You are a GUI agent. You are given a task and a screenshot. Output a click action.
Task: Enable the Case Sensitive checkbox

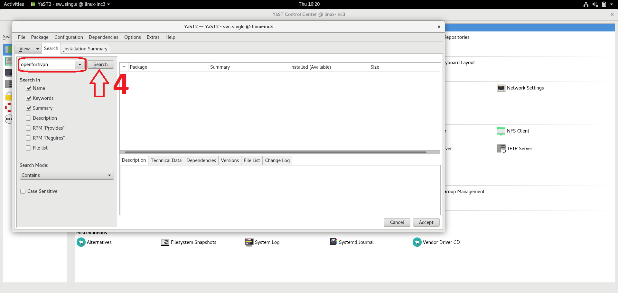point(23,191)
